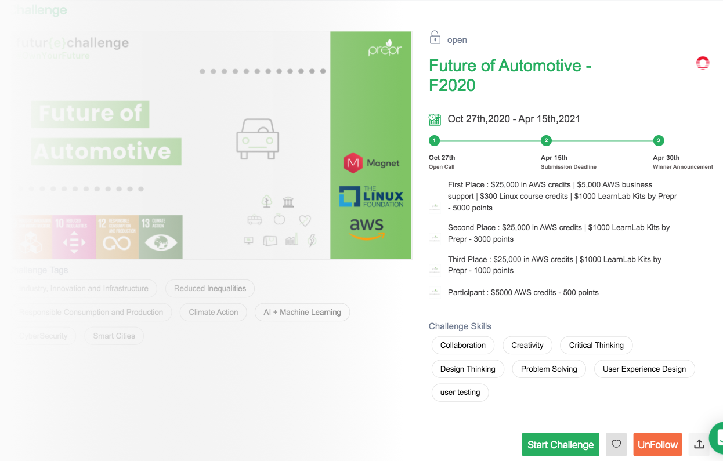Click the Design Thinking skill tag
Screen dimensions: 723x461
point(468,369)
